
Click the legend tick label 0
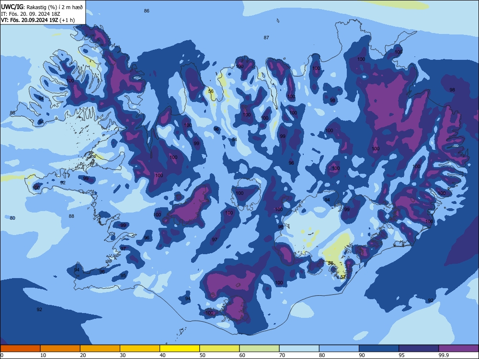pyautogui.click(x=2, y=355)
